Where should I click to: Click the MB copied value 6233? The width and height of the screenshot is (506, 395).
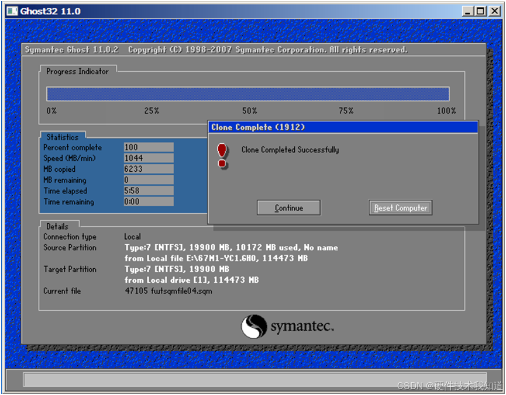click(x=149, y=169)
